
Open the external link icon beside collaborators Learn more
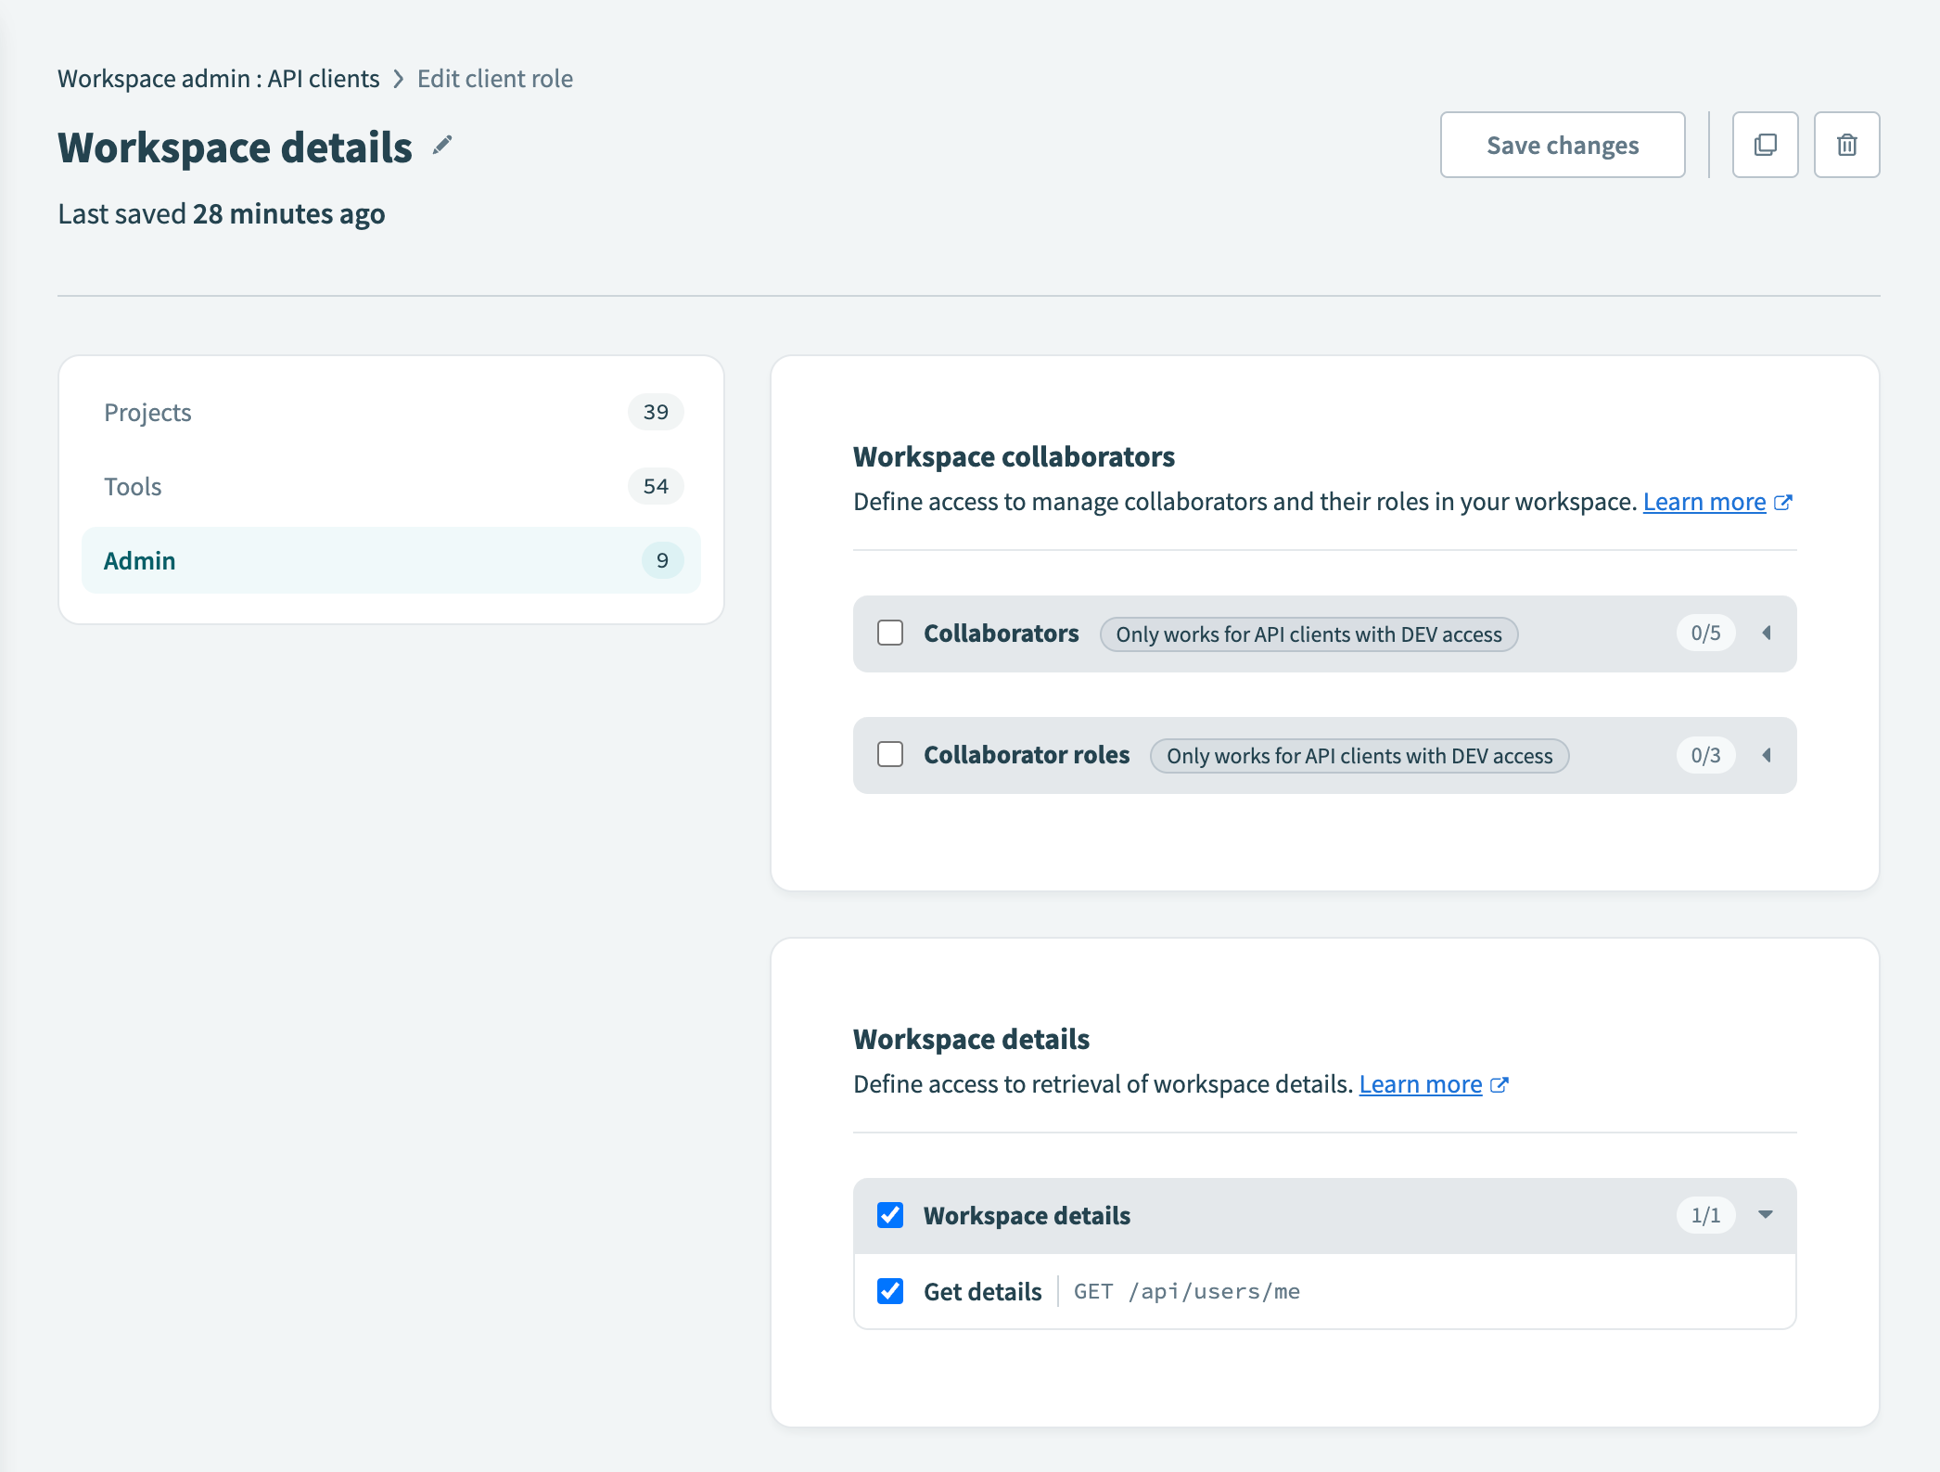click(1784, 502)
